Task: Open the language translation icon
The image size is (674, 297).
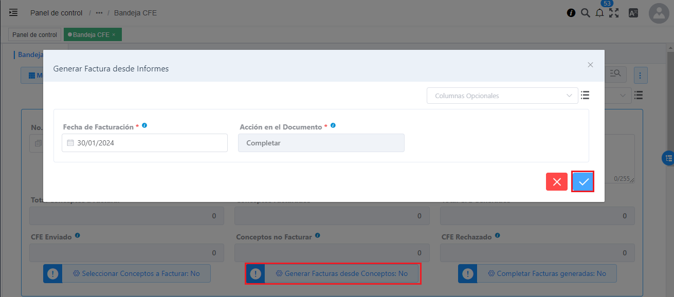Action: point(633,13)
